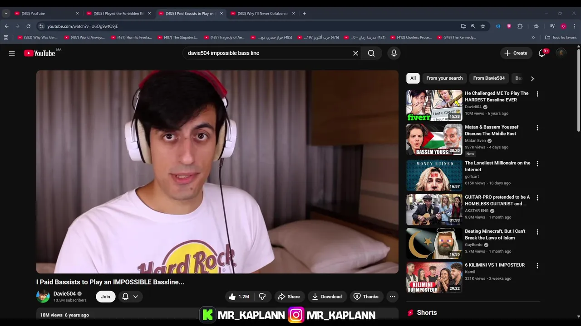Open the tab search dropdown arrow
Image resolution: width=581 pixels, height=326 pixels.
point(6,14)
